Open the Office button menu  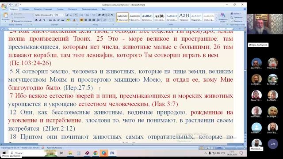[4, 6]
